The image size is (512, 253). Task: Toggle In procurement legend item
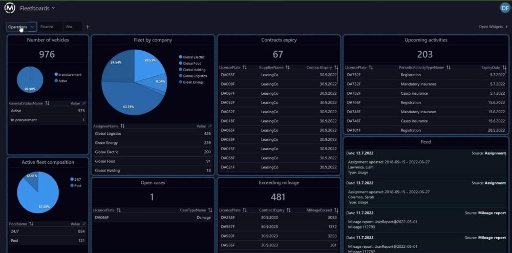pos(68,74)
